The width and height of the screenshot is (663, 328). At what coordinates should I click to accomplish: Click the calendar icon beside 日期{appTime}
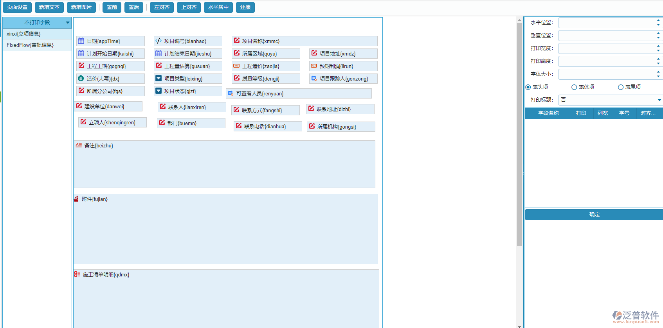(x=81, y=41)
